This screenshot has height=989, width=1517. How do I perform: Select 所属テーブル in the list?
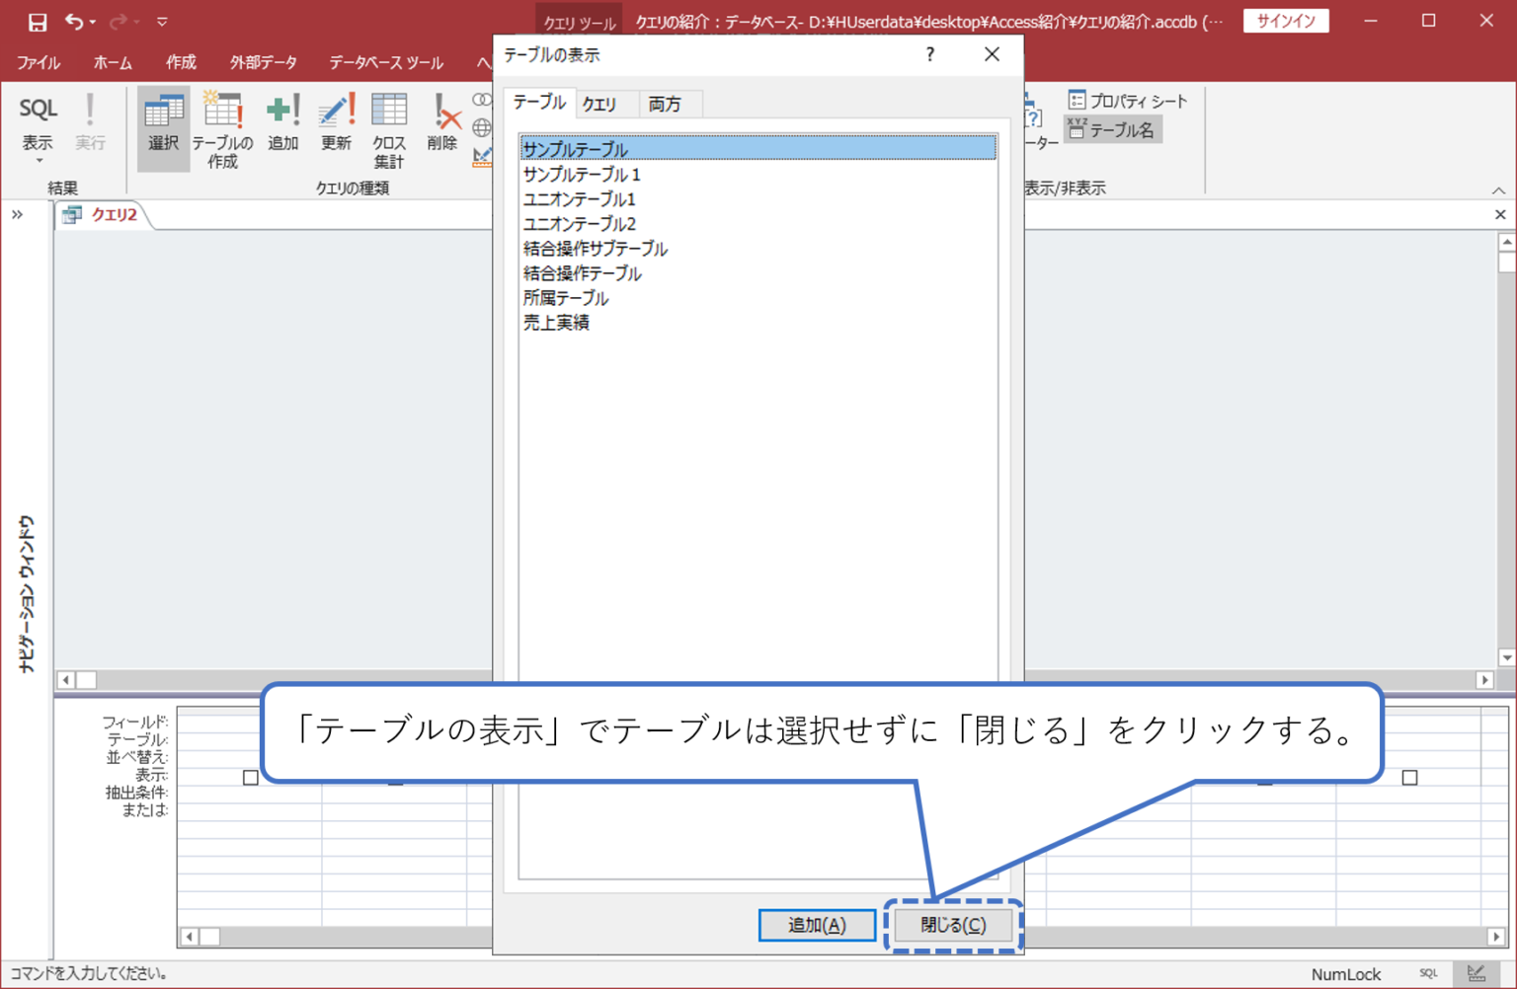click(758, 297)
